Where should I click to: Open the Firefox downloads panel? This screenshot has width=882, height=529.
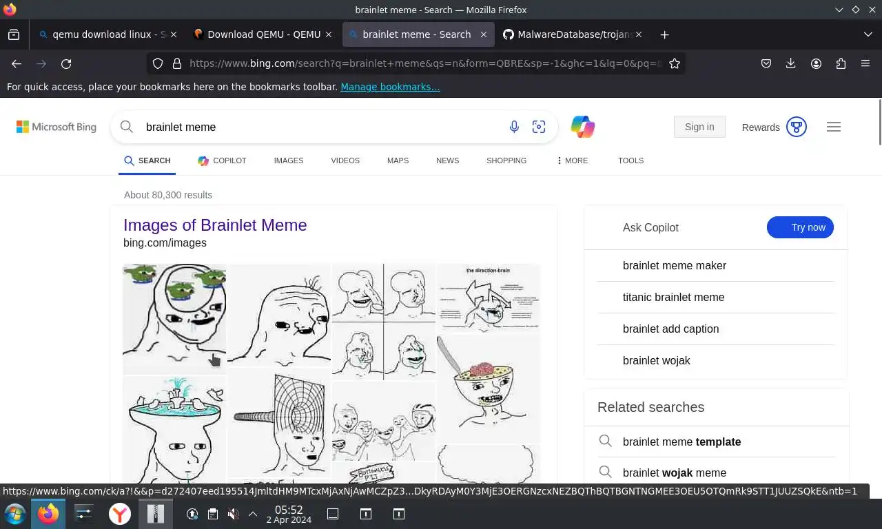coord(791,63)
